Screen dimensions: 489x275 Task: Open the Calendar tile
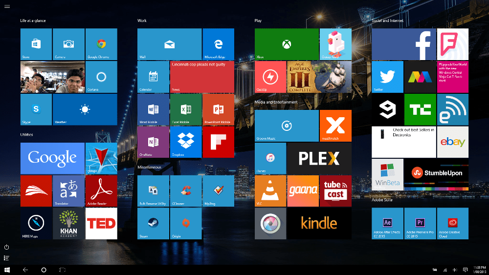point(153,77)
